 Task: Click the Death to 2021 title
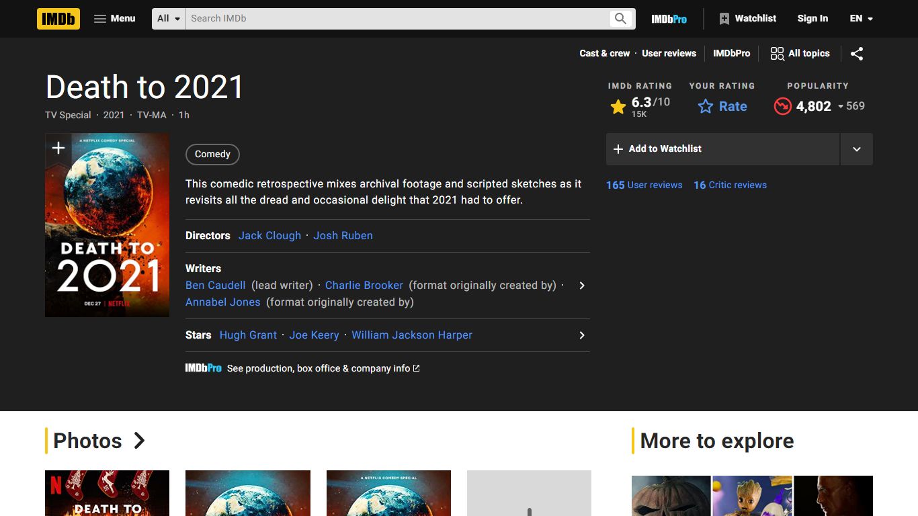point(144,87)
